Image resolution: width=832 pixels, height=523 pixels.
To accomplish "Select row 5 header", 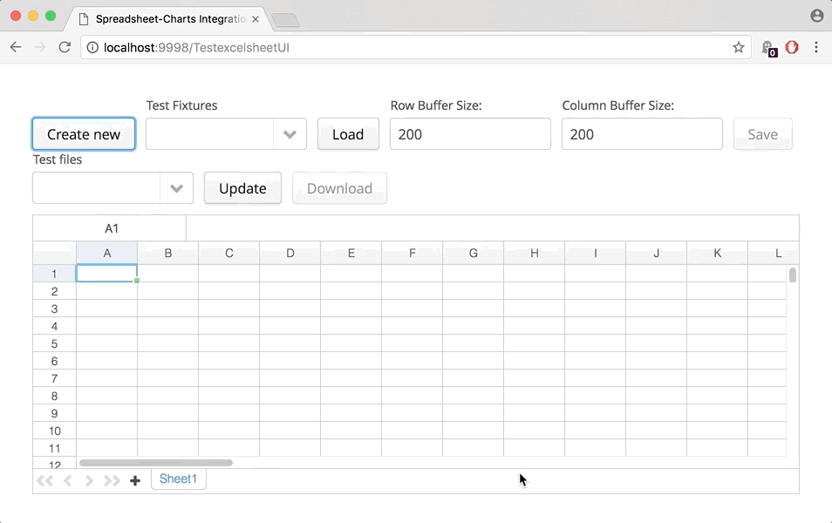I will (54, 343).
